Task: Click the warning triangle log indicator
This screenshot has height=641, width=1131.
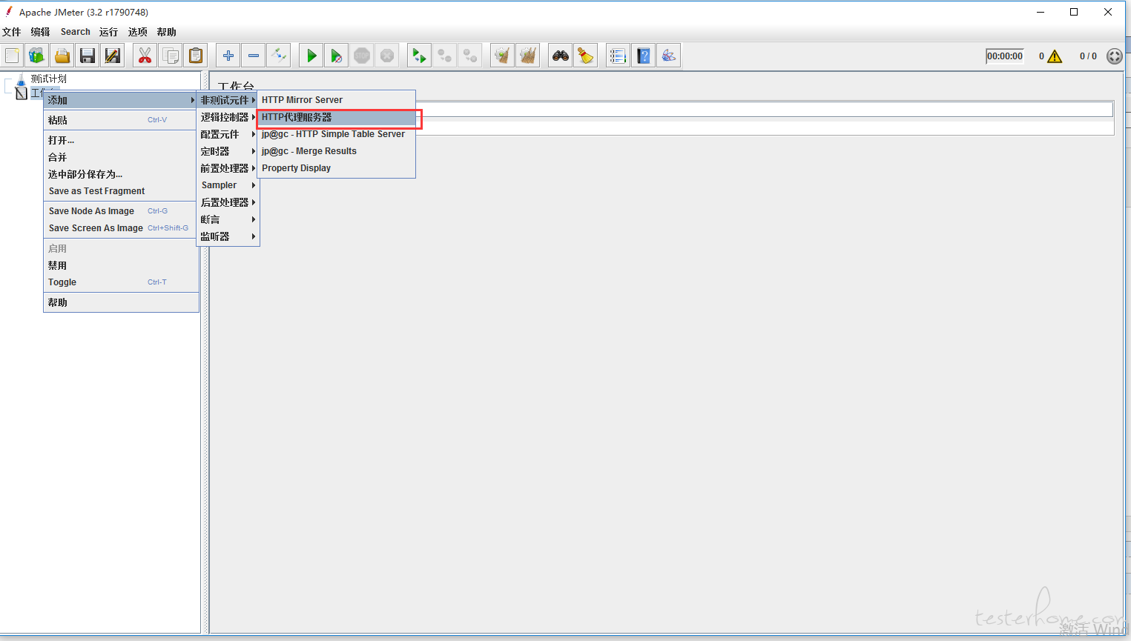Action: pos(1055,56)
